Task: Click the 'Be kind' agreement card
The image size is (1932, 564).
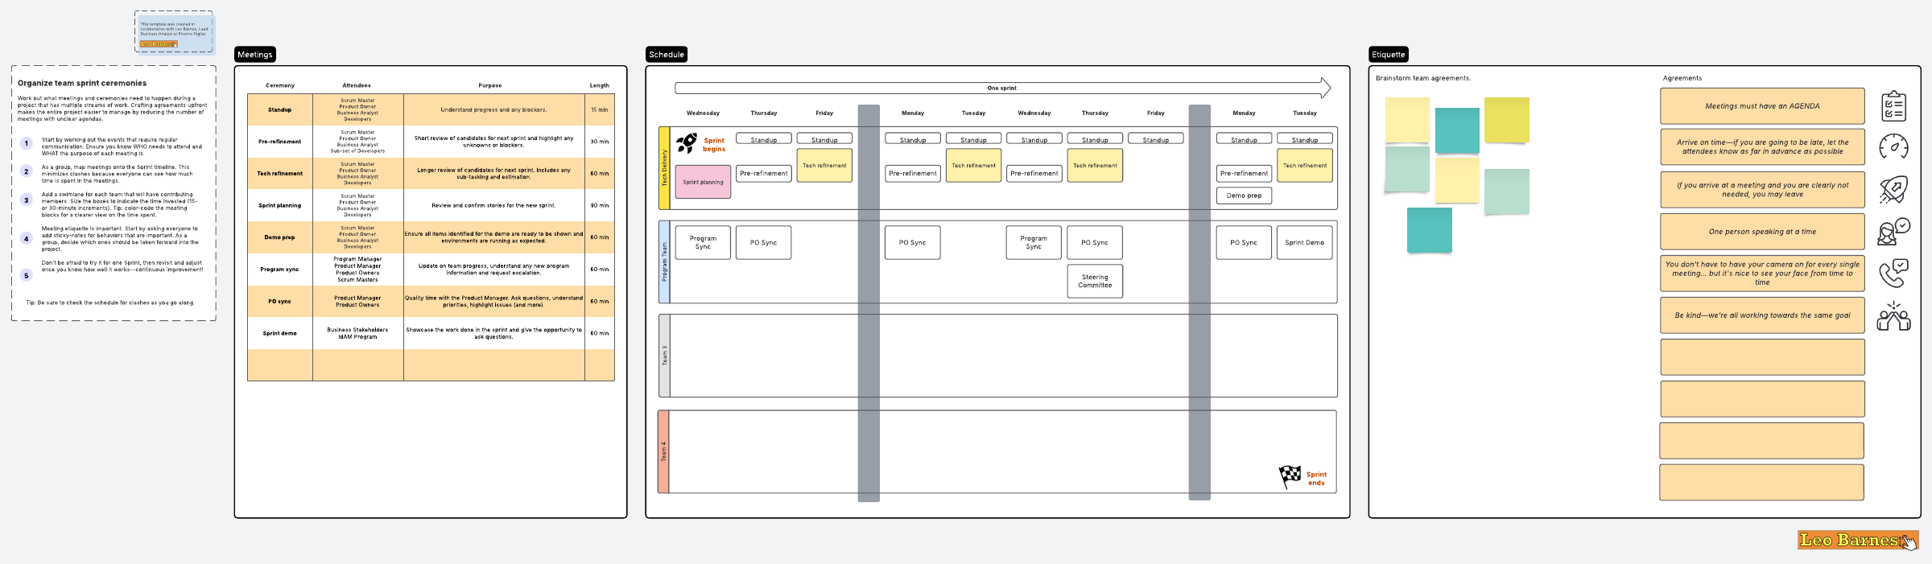Action: [x=1762, y=315]
